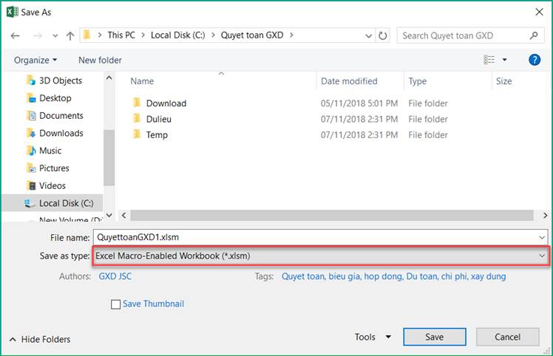Viewport: 553px width, 356px height.
Task: Sort files by Date modified column
Action: (x=349, y=81)
